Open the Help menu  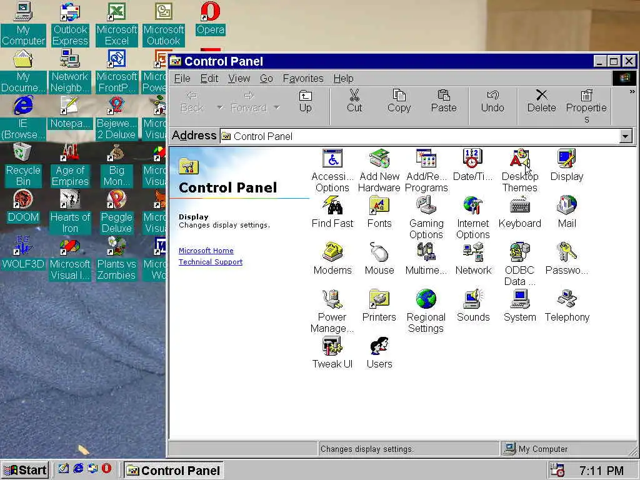tap(343, 78)
